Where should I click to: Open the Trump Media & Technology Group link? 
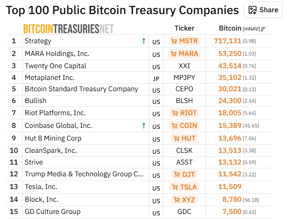pyautogui.click(x=84, y=174)
